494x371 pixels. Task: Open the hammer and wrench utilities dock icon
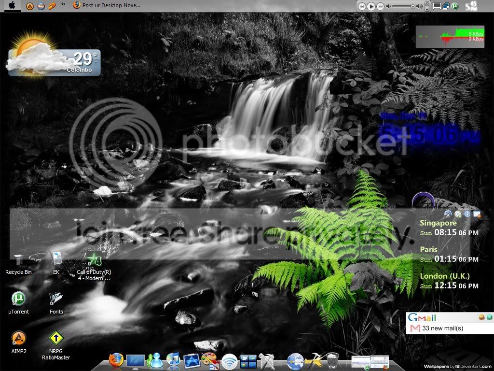pos(266,361)
